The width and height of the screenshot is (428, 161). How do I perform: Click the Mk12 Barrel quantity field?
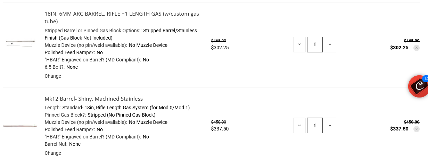click(315, 125)
